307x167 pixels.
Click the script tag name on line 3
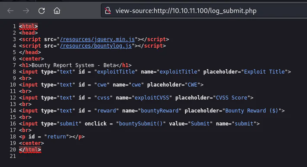coord(32,39)
